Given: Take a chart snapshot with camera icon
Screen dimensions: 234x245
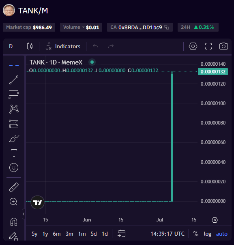Looking at the screenshot, I should [223, 46].
